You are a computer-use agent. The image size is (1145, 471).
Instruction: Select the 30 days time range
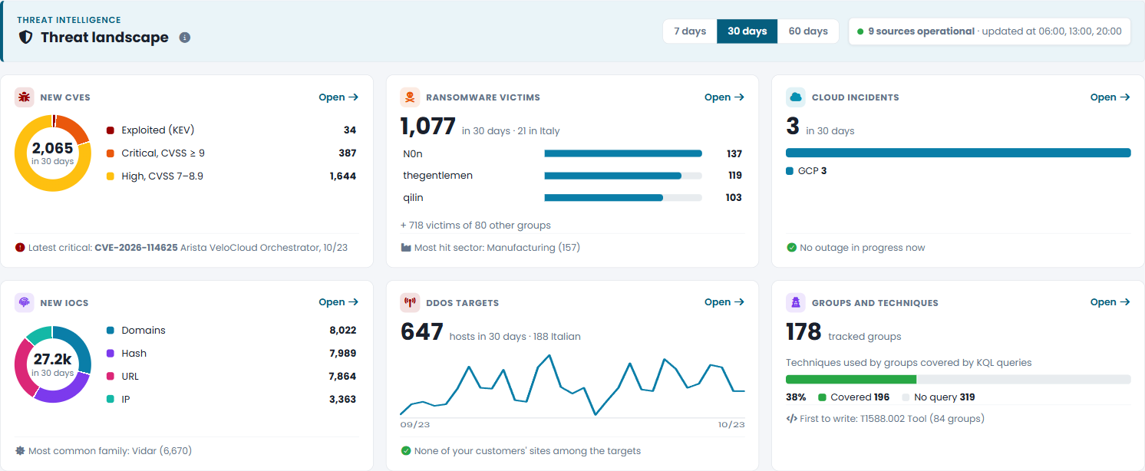click(747, 31)
